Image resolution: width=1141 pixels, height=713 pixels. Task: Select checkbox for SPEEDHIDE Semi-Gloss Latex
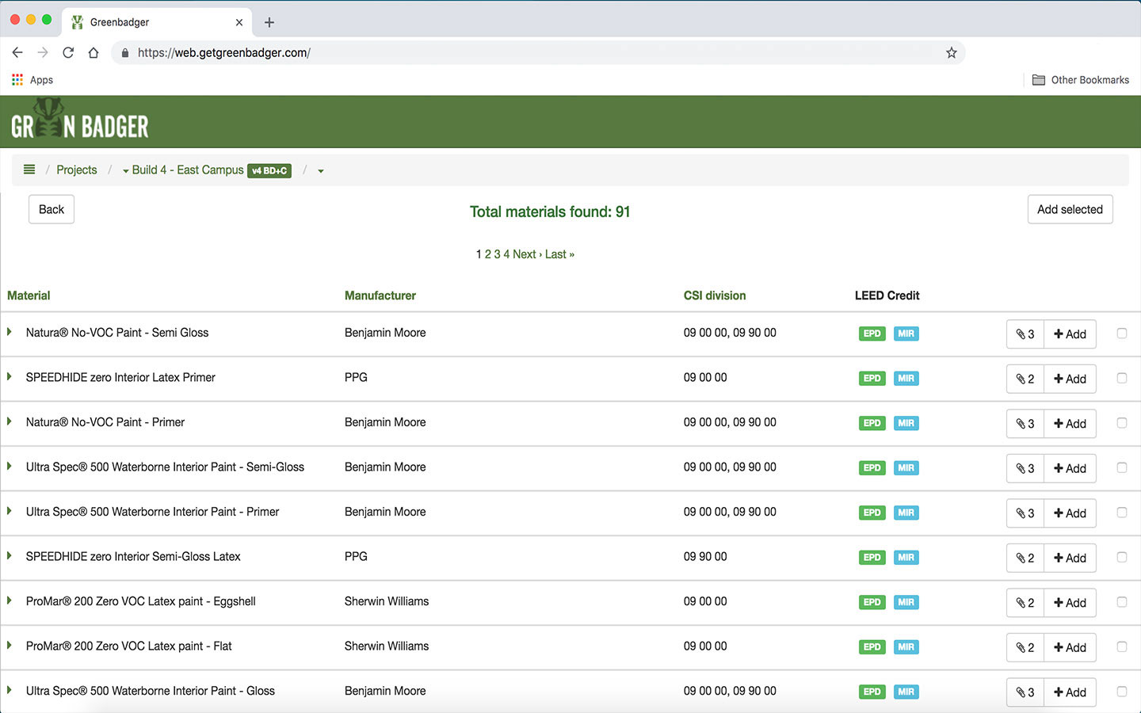[1122, 557]
